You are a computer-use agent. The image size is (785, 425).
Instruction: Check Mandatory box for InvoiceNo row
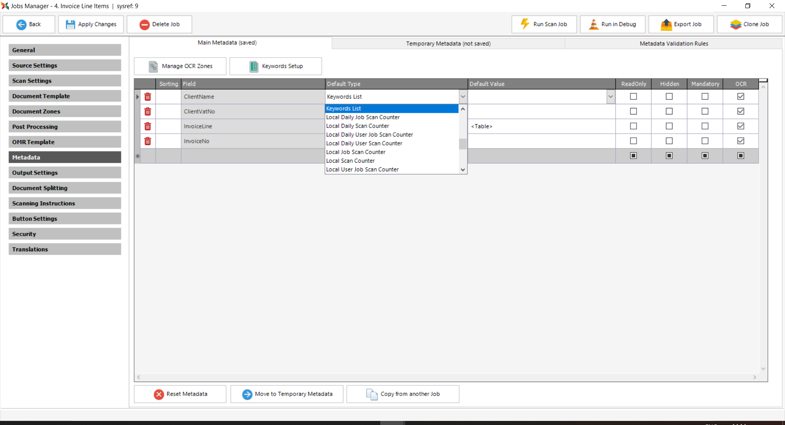click(x=705, y=141)
